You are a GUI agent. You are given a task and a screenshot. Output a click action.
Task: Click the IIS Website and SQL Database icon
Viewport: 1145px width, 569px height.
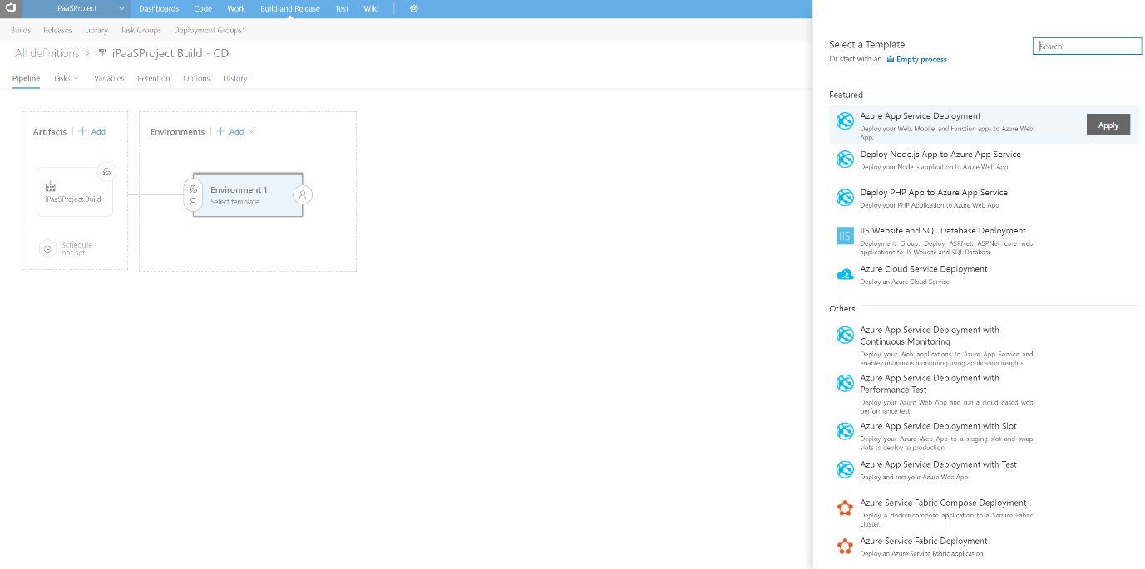[845, 236]
